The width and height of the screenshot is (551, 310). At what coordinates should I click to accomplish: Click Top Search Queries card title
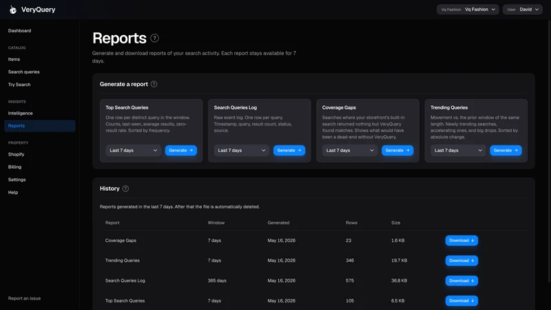pyautogui.click(x=127, y=107)
